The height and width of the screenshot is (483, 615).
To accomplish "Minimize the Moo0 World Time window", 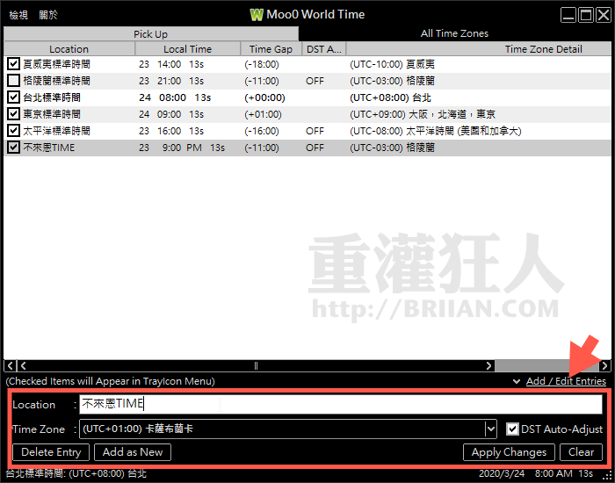I will (568, 15).
